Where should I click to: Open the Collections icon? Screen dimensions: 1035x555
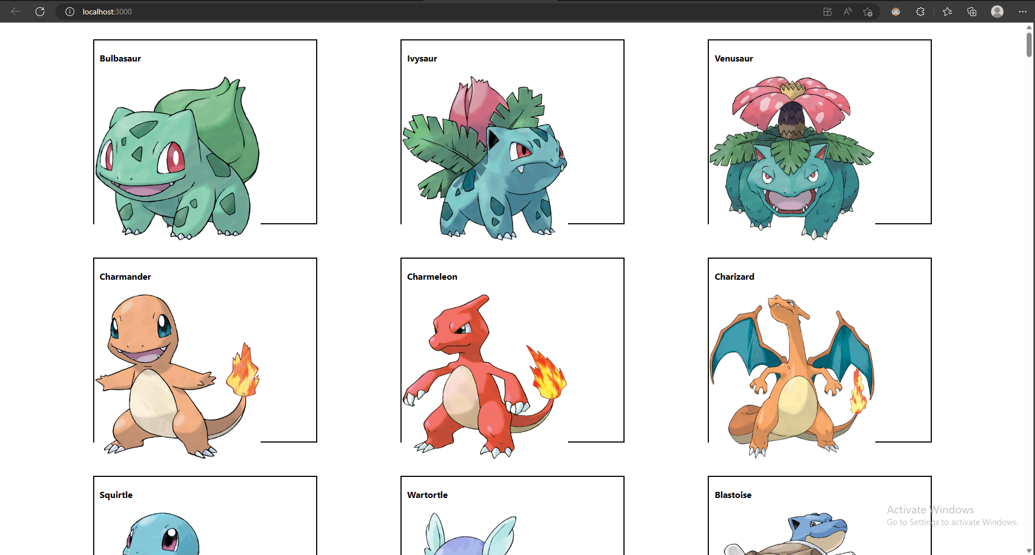point(971,11)
